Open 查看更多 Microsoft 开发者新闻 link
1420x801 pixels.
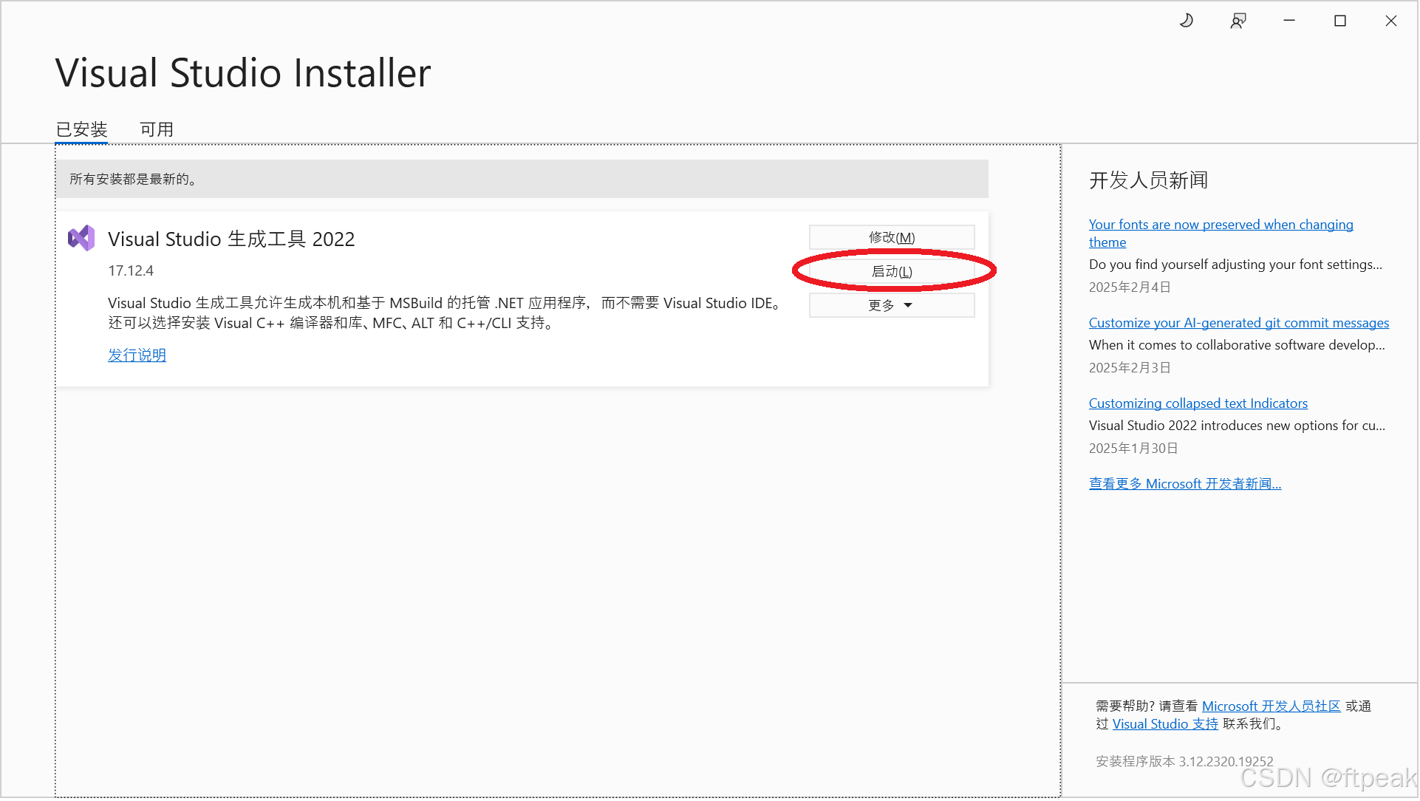(x=1185, y=484)
